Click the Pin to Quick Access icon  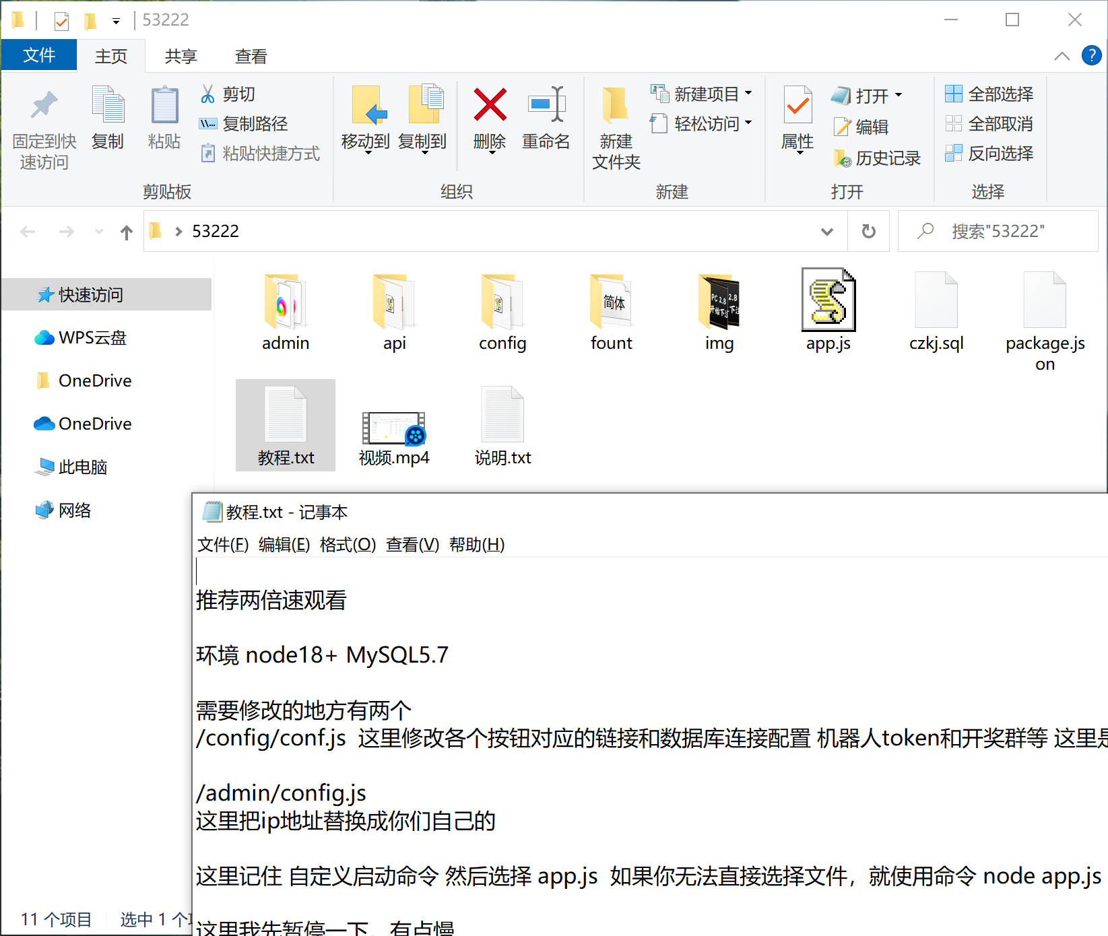(44, 106)
